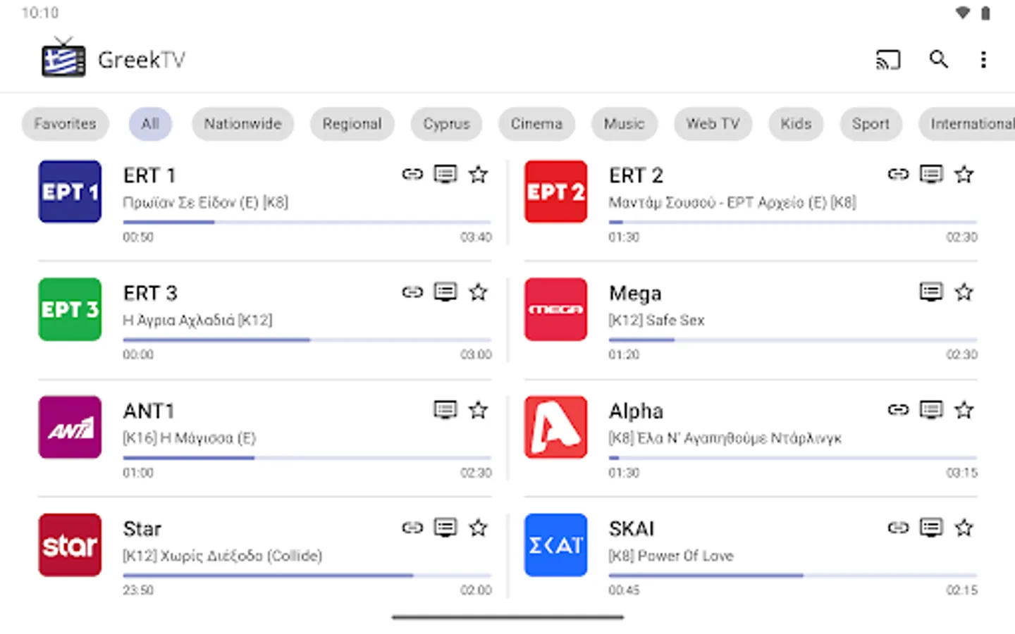Open the Mega channel logo thumbnail
Screen dimensions: 1015x634
point(555,309)
